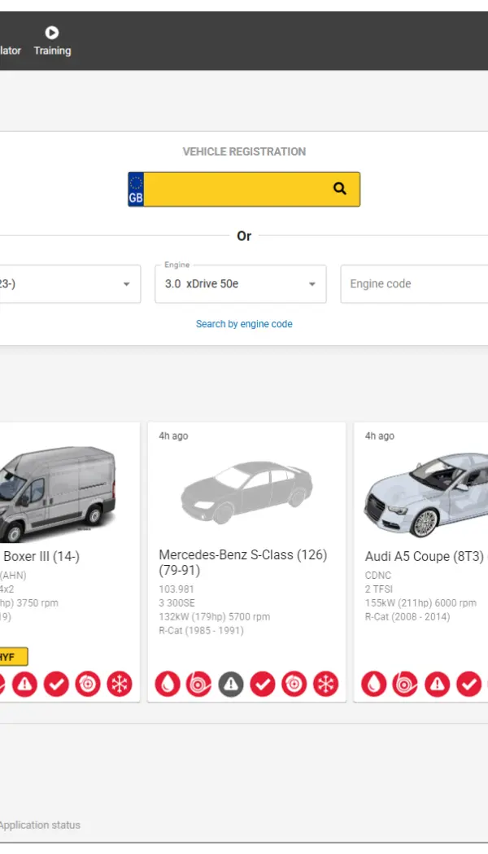Click the Training play icon

click(52, 33)
